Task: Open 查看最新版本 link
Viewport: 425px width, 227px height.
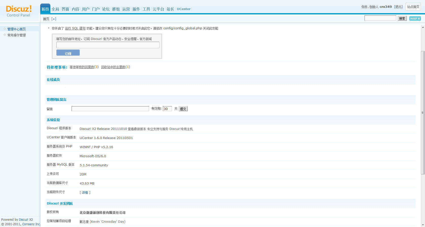Action: click(x=137, y=129)
